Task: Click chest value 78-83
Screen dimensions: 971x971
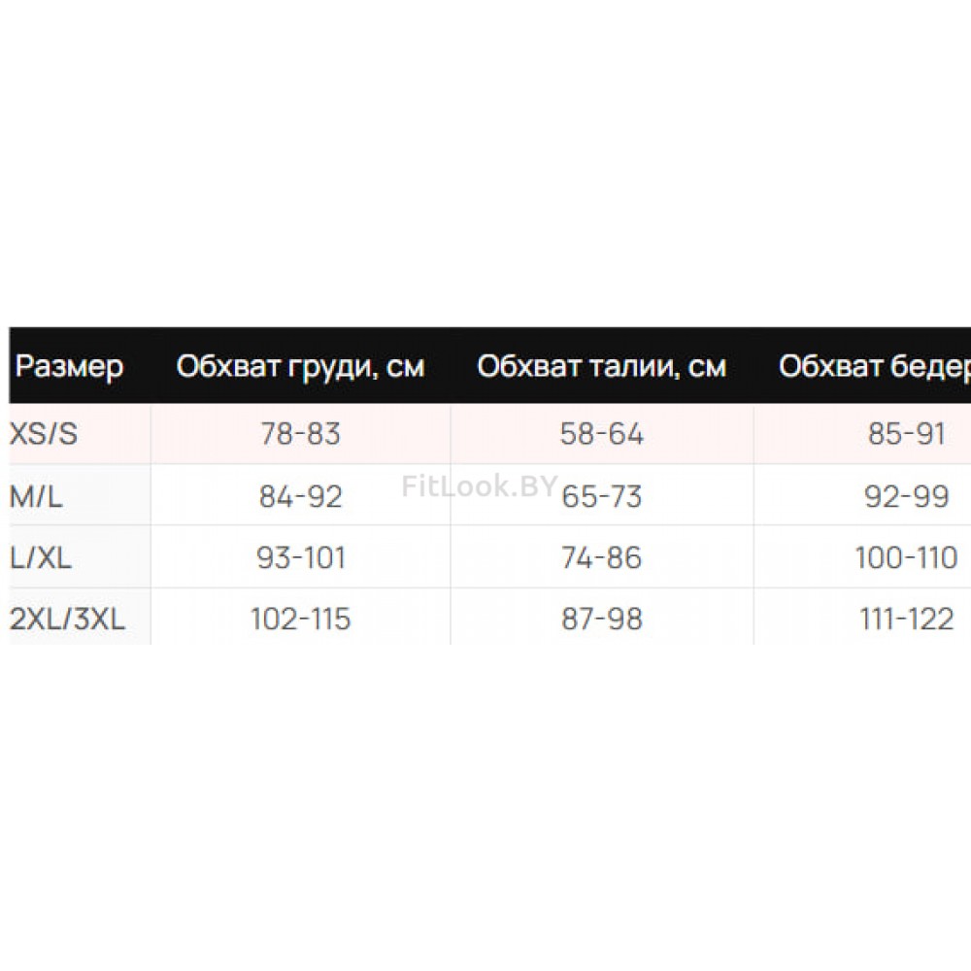Action: pos(300,433)
